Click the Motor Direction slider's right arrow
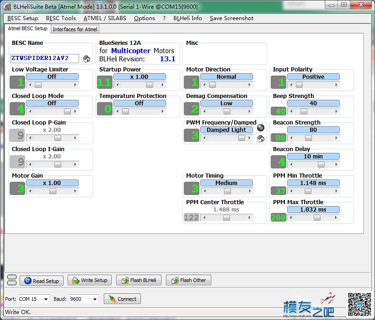This screenshot has height=320, width=375. 249,85
